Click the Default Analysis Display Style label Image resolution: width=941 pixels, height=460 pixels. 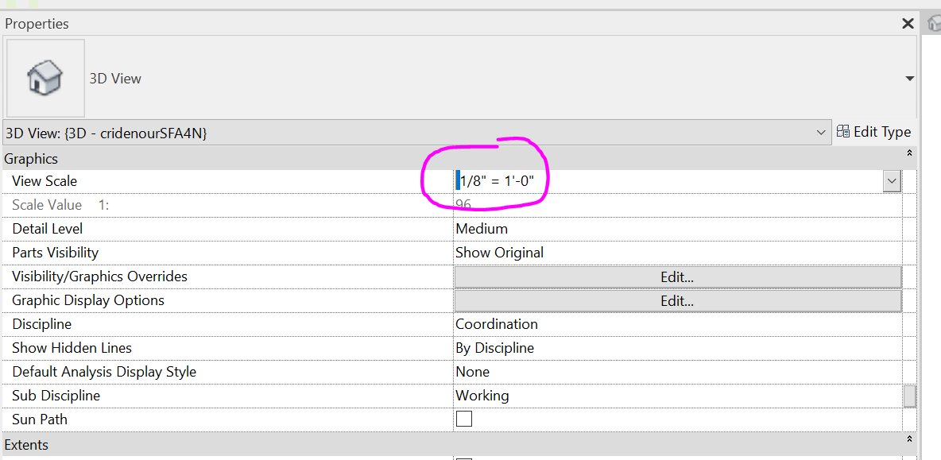(104, 372)
